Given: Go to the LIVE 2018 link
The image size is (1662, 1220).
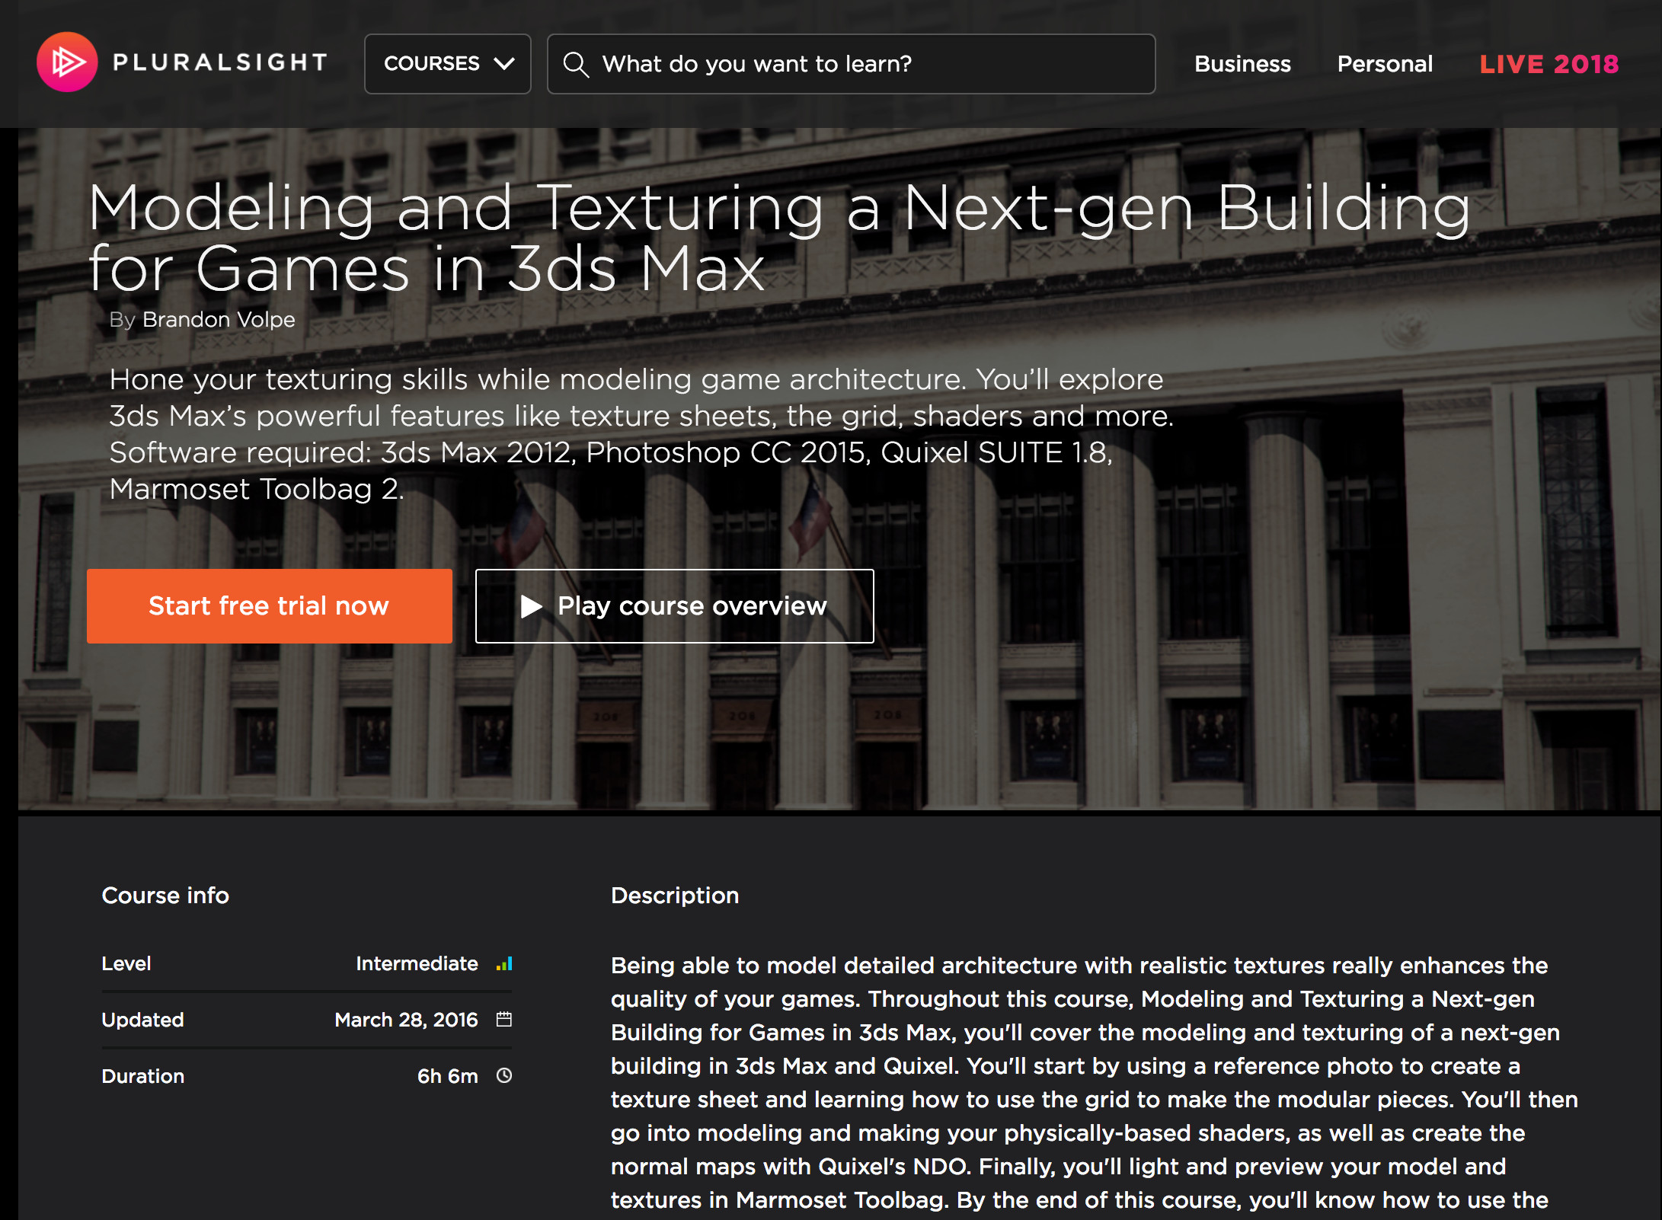Looking at the screenshot, I should pyautogui.click(x=1549, y=64).
